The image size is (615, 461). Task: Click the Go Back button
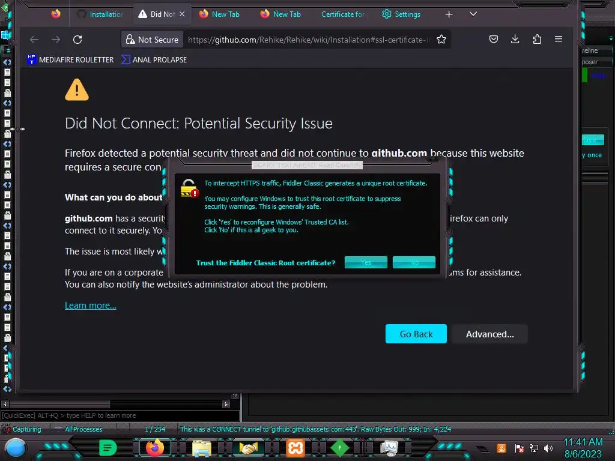tap(416, 334)
